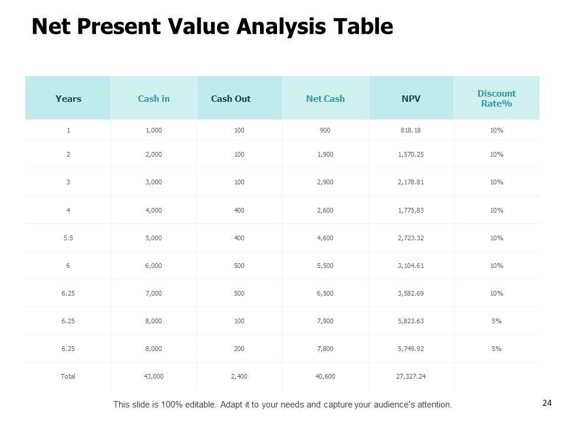Select the Total row label
Screen dimensions: 566x424
point(68,376)
